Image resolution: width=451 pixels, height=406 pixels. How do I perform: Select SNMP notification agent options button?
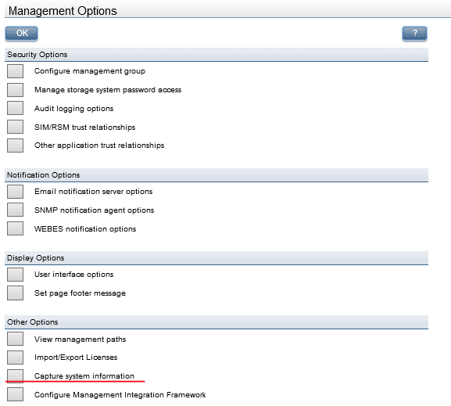tap(16, 210)
